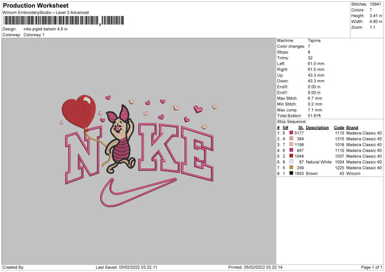
Task: Click the Trims value 32
Action: point(310,58)
